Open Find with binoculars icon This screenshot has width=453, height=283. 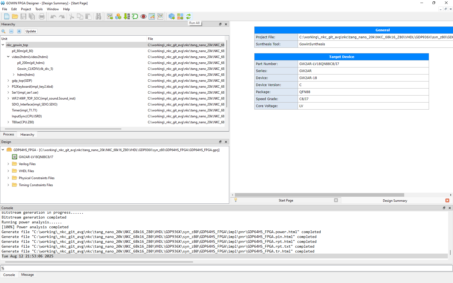(98, 16)
